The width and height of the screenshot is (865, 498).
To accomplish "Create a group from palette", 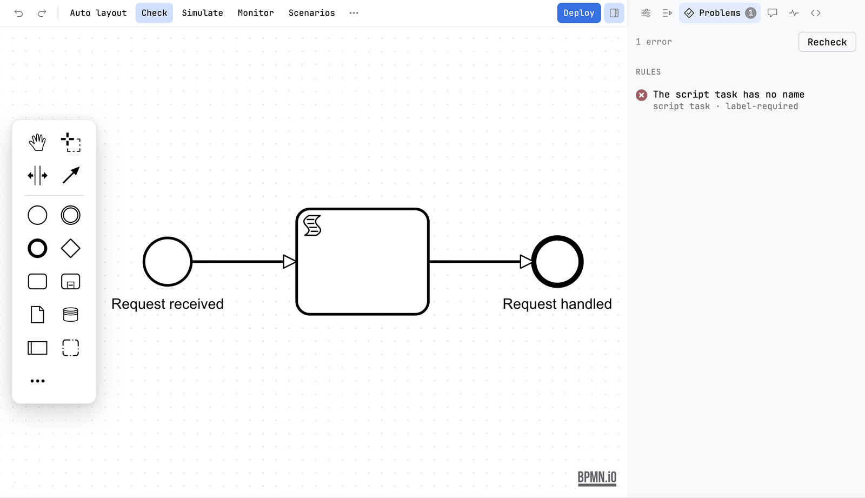I will pyautogui.click(x=71, y=348).
